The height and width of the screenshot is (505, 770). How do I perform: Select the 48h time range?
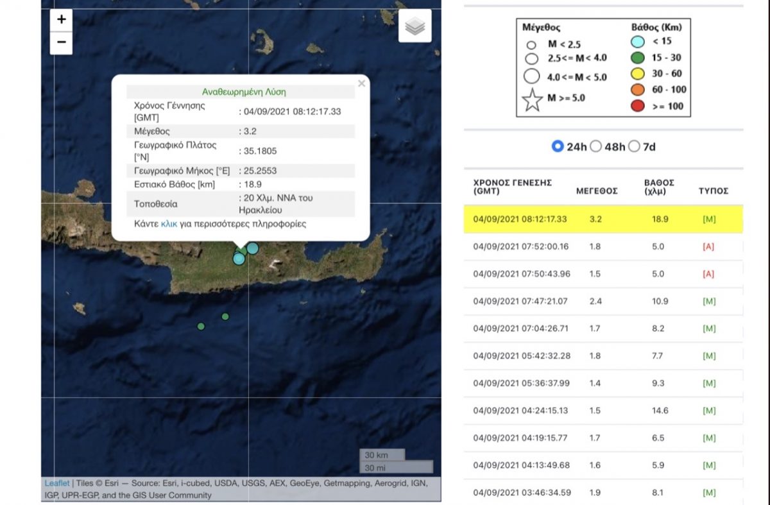pos(595,146)
